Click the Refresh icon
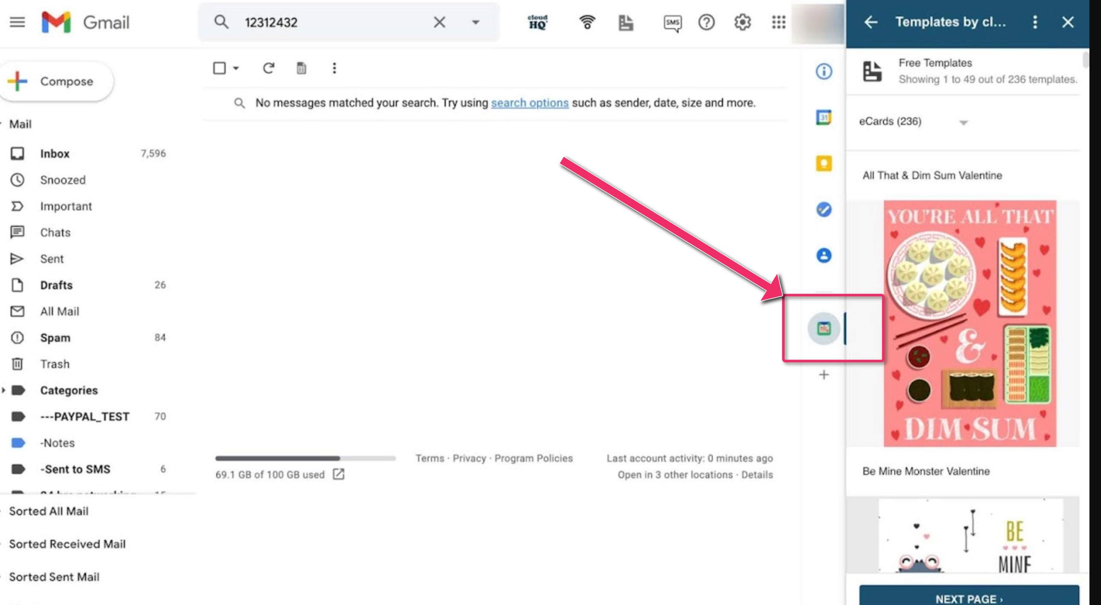Image resolution: width=1101 pixels, height=605 pixels. tap(268, 68)
